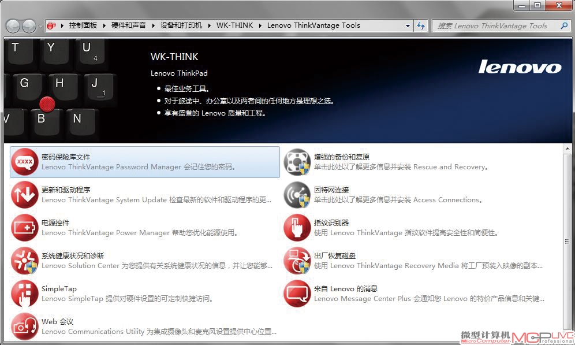
Task: Open 指纹识别器 entry title
Action: (x=331, y=223)
